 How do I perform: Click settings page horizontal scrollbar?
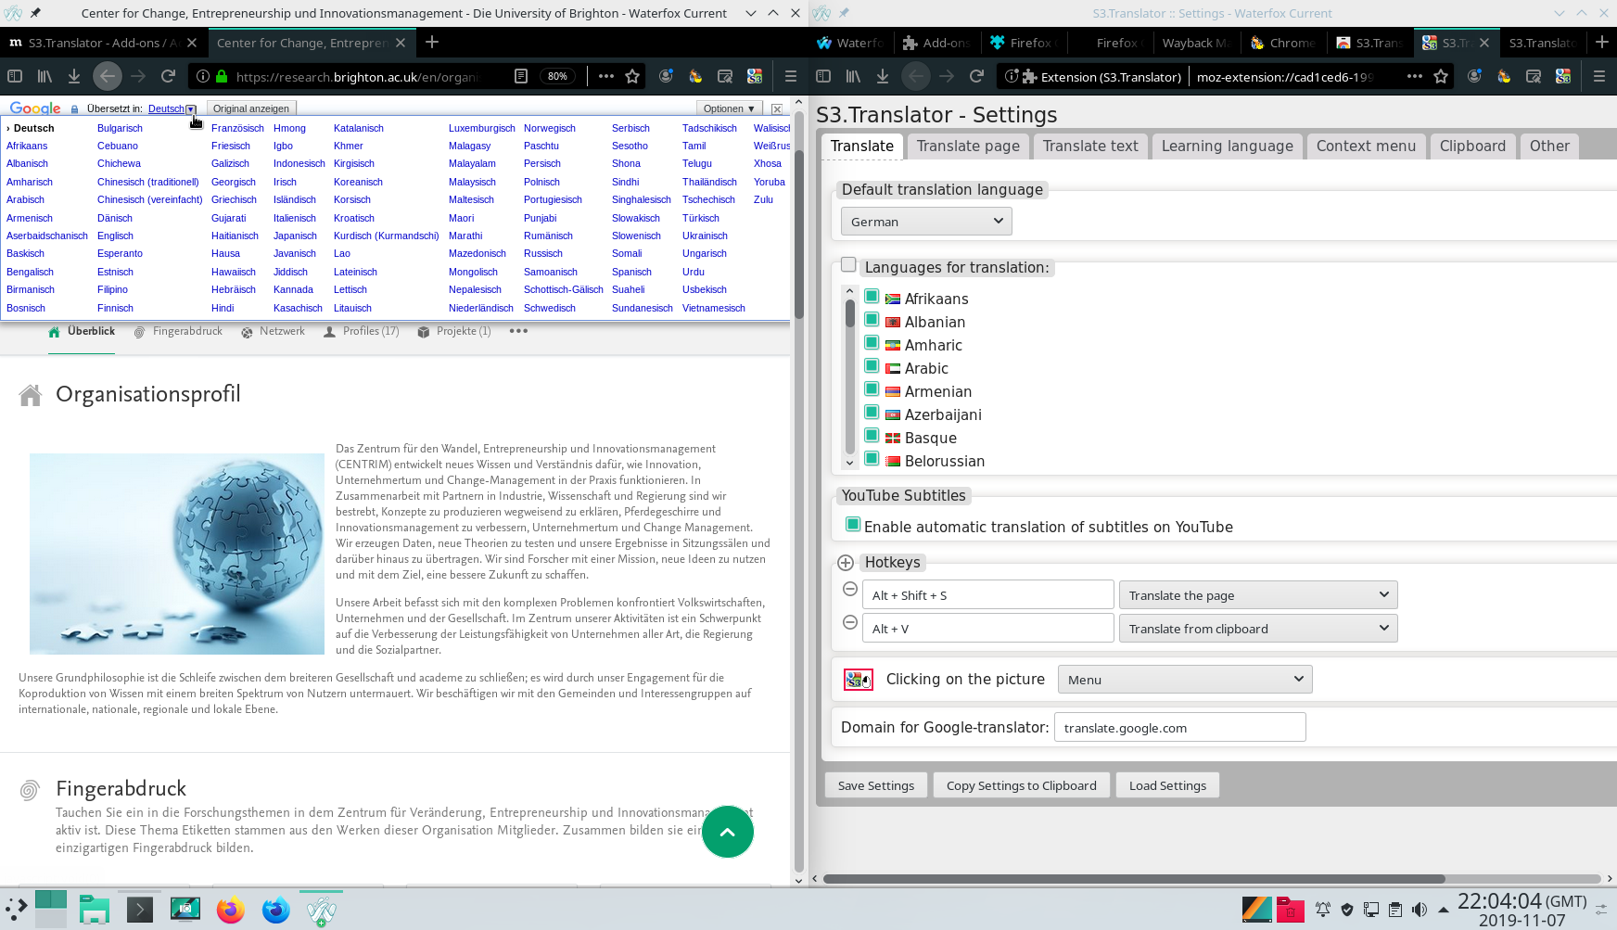[1134, 878]
